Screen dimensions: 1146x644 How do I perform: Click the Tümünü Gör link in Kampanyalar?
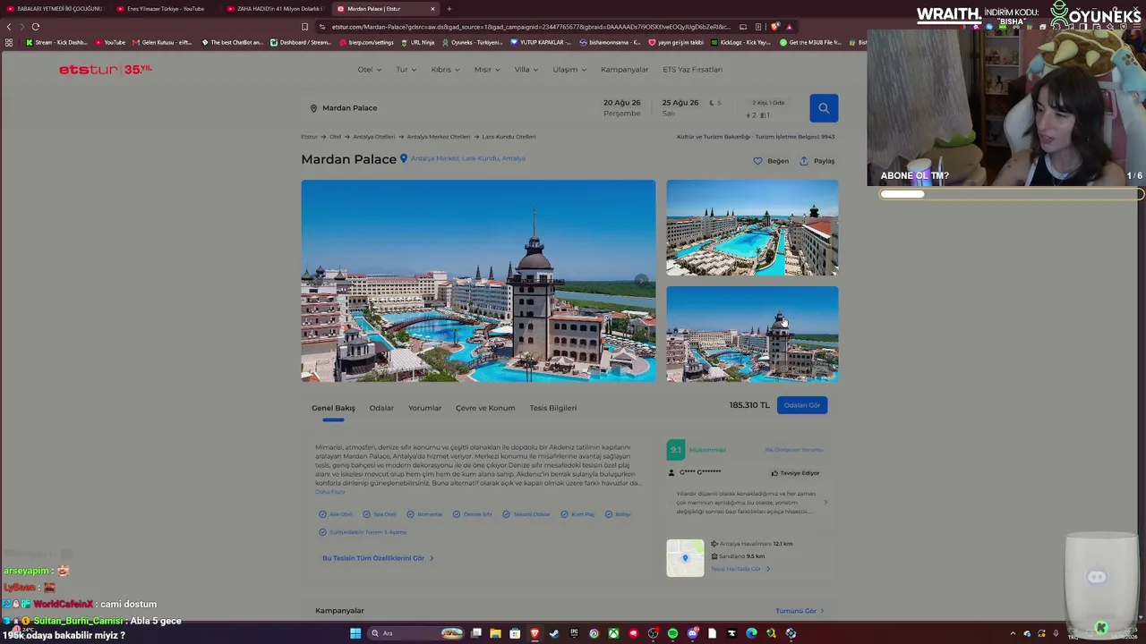click(800, 611)
